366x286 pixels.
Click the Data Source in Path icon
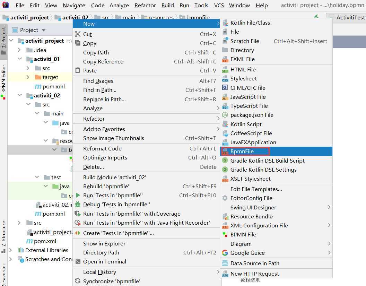(225, 263)
